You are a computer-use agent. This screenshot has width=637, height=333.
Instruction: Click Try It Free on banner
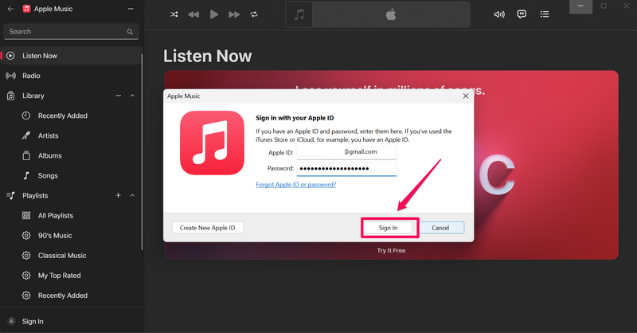click(391, 250)
